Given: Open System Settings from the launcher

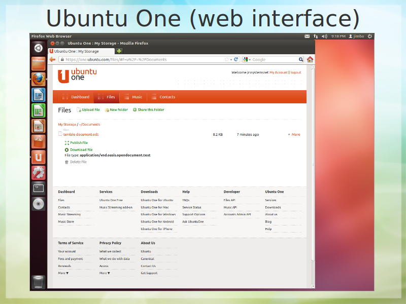Looking at the screenshot, I should [x=39, y=173].
